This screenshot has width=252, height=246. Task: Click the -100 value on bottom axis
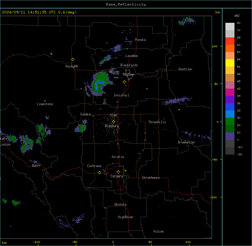(x=37, y=242)
